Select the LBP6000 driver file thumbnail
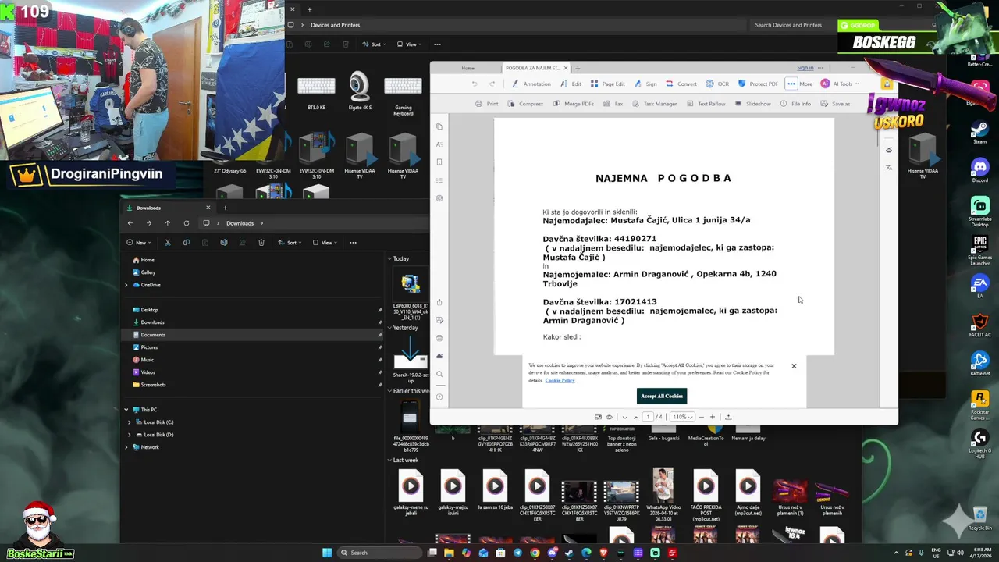 (x=411, y=283)
